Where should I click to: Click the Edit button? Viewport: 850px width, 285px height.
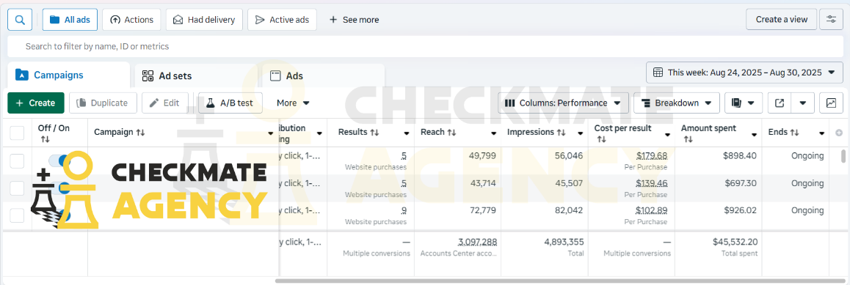[x=165, y=103]
